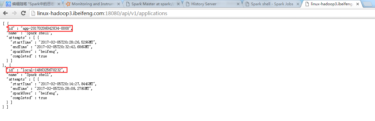Click the 编辑随笔 tab favicon
Screen dimensions: 375x121
[x=9, y=4]
